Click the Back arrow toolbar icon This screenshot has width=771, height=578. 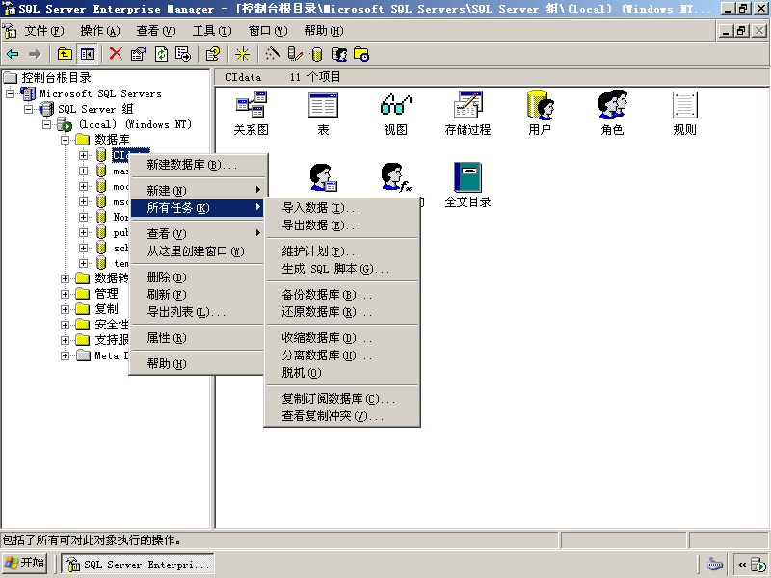click(x=13, y=54)
